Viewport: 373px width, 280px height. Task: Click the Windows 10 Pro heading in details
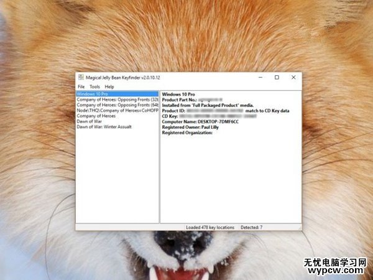coord(178,95)
